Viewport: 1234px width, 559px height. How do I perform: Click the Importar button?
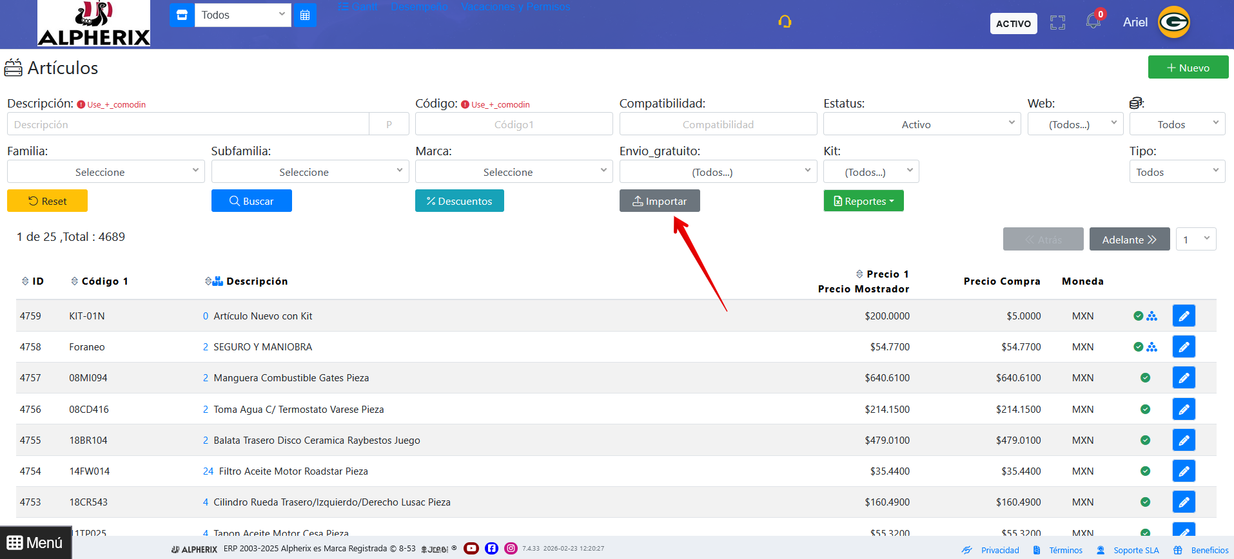[x=659, y=201]
